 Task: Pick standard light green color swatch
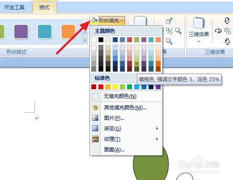[x=122, y=87]
